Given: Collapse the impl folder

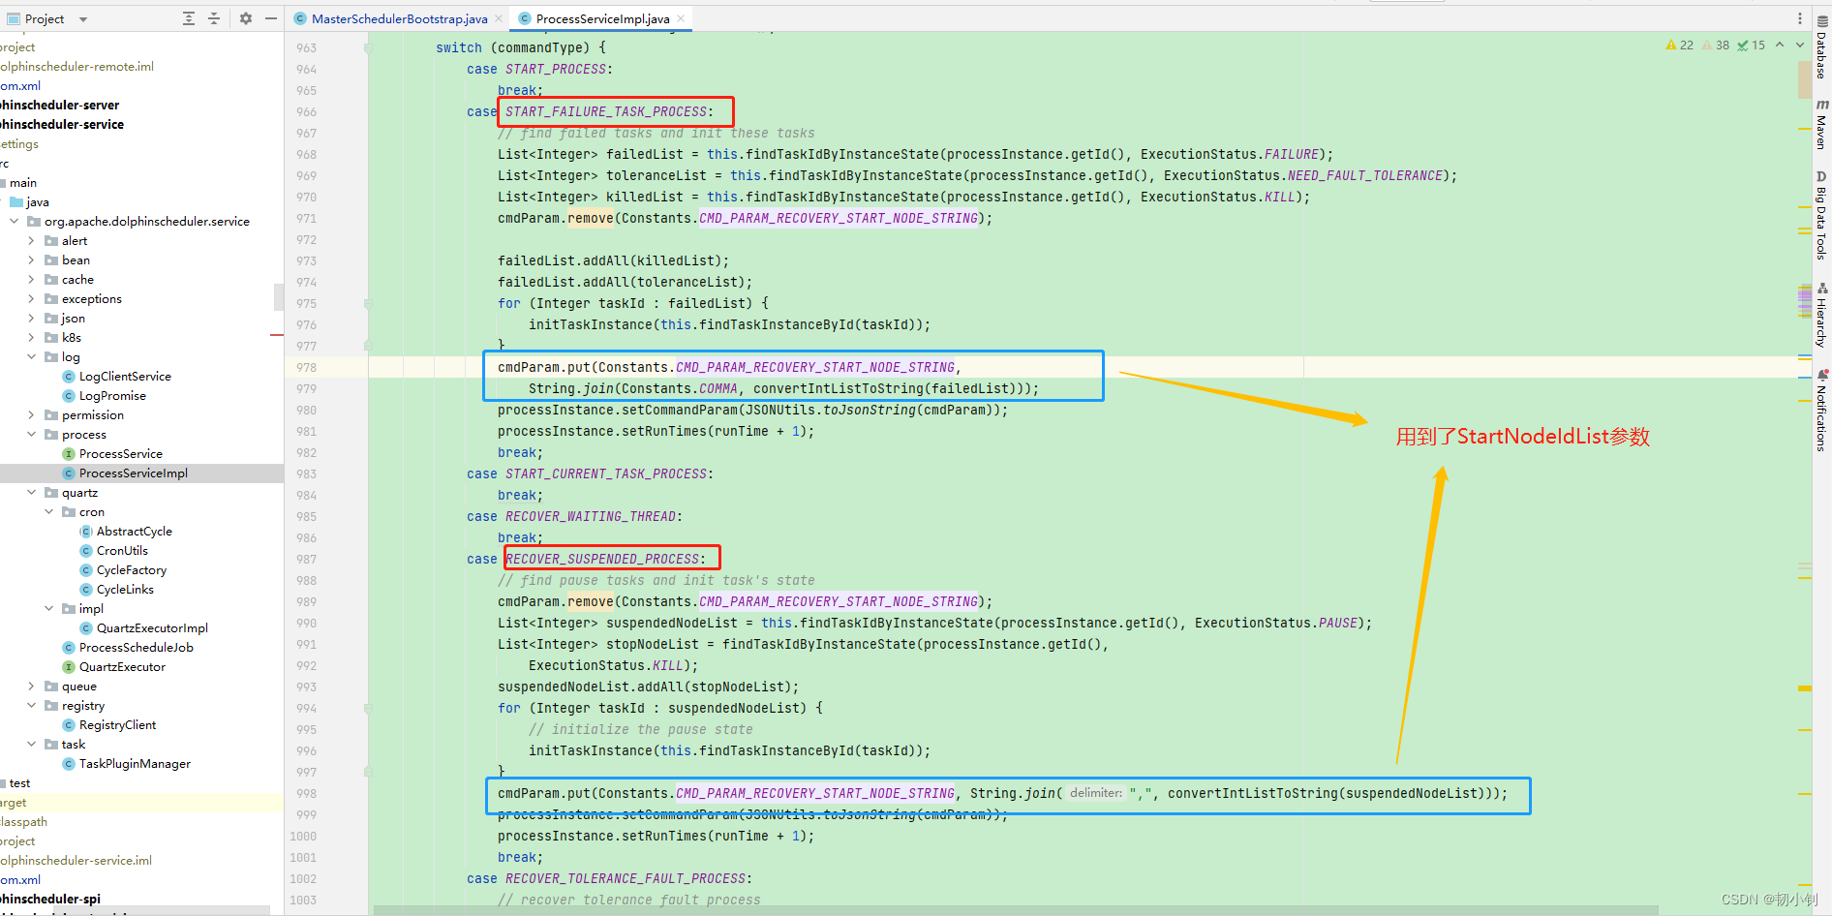Looking at the screenshot, I should point(49,609).
